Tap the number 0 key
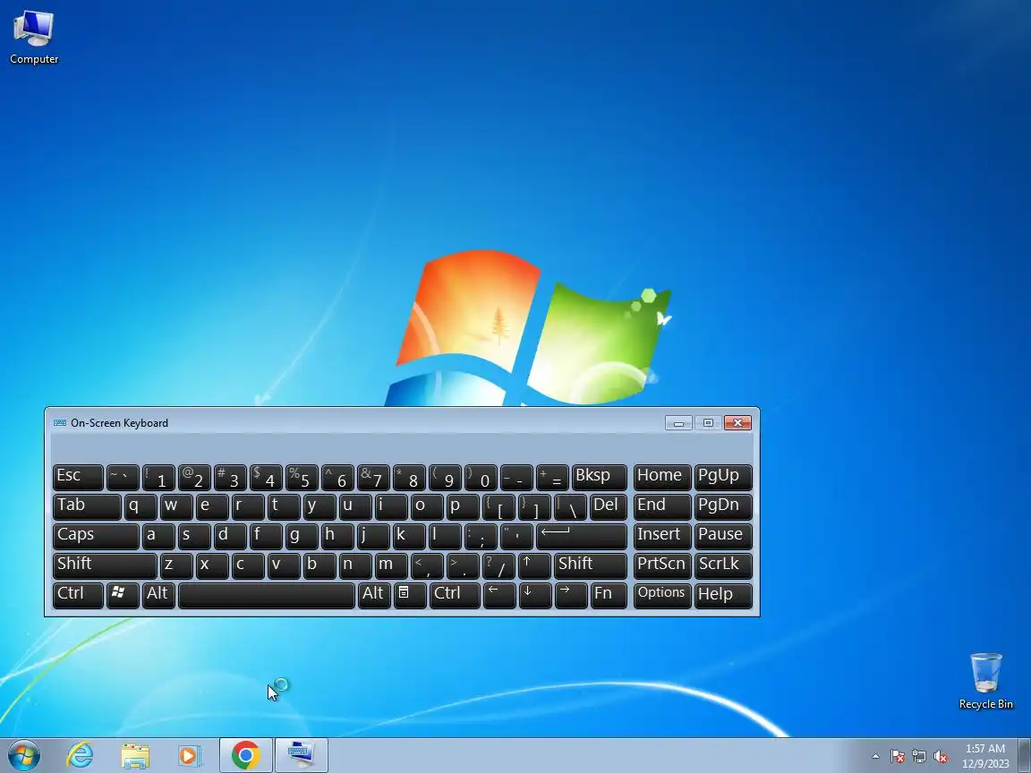This screenshot has width=1031, height=773. coord(481,477)
